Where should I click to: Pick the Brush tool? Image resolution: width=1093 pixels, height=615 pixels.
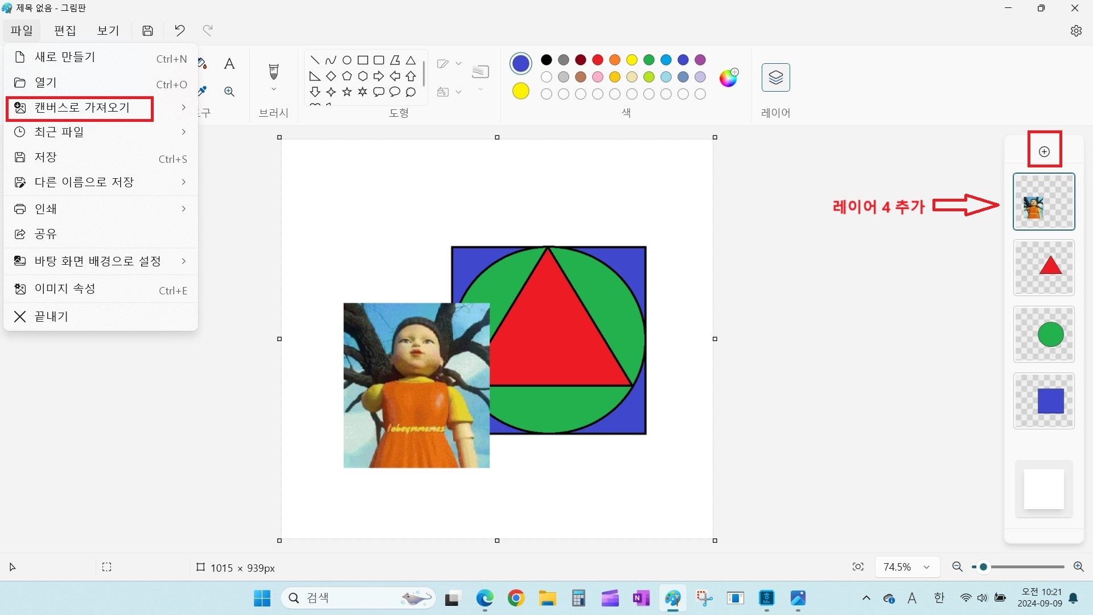point(274,72)
